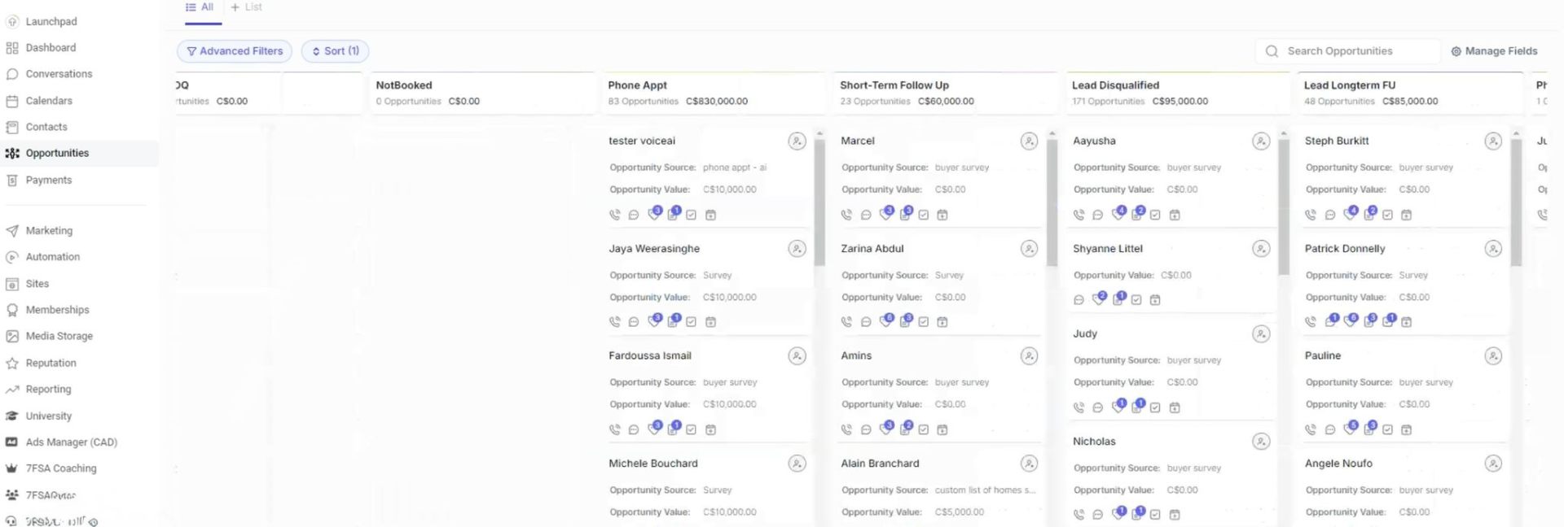Assign owner on tester voiceai card

[797, 142]
